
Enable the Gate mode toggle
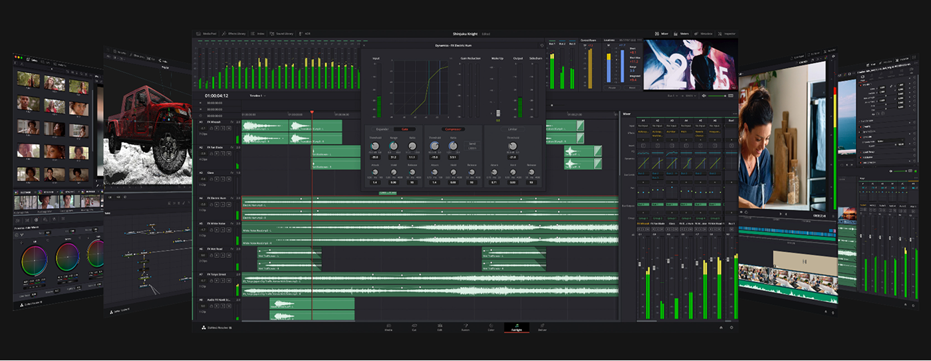(404, 129)
